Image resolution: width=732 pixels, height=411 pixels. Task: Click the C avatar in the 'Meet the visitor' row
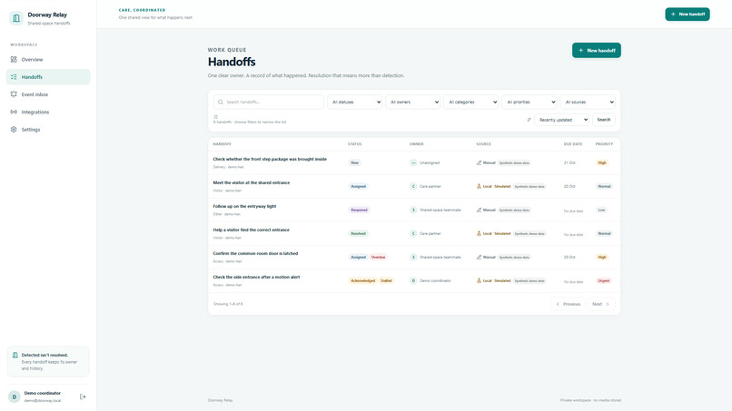[x=413, y=186]
